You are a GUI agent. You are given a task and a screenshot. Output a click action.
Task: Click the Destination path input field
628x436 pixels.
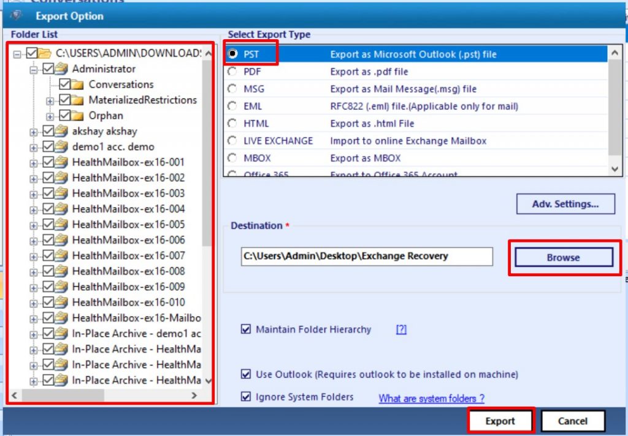tap(364, 257)
